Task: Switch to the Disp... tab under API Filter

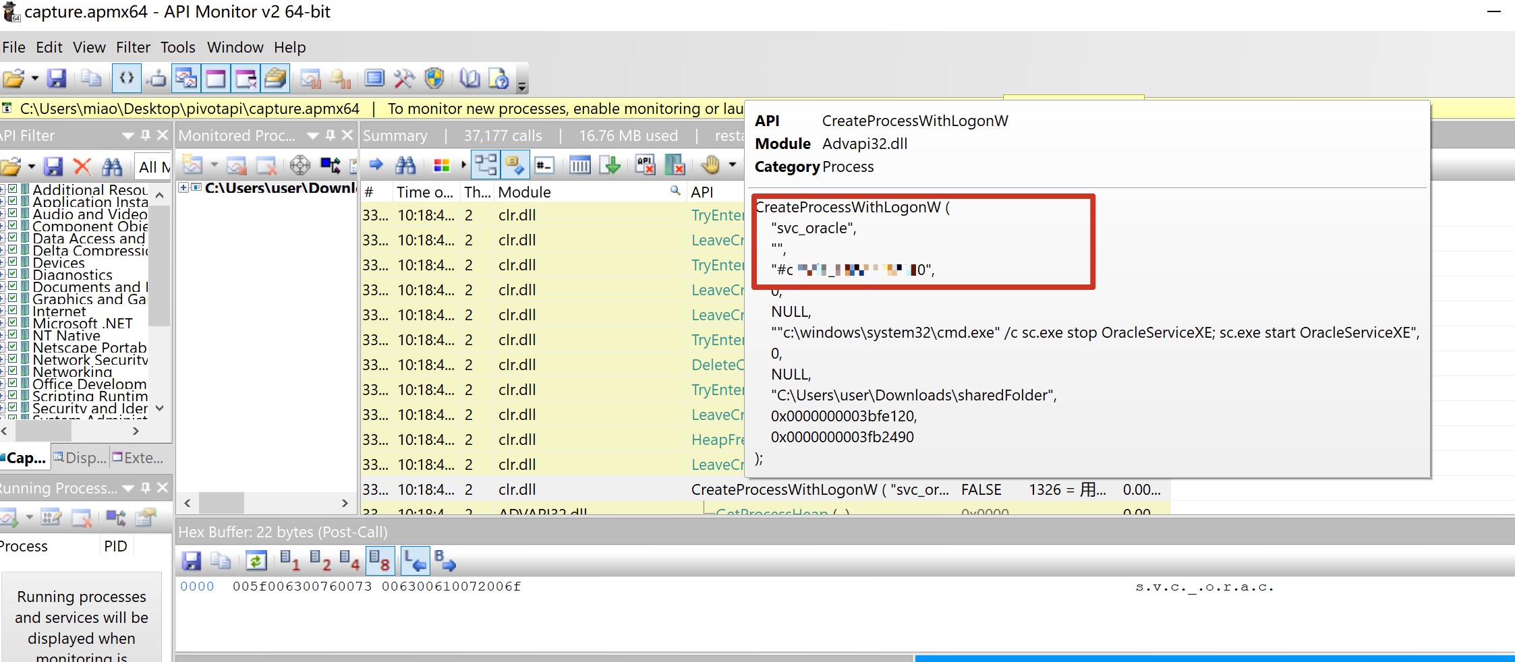Action: pyautogui.click(x=80, y=458)
